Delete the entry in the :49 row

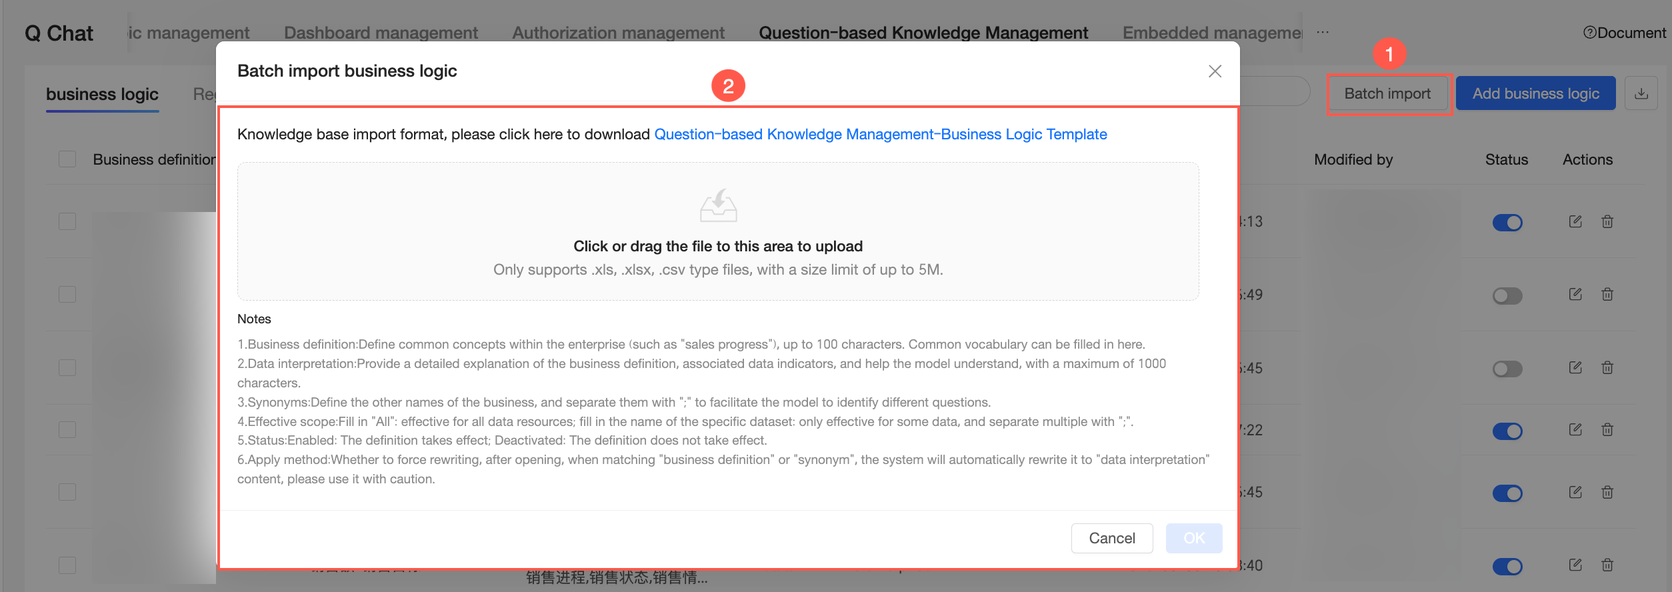(1607, 294)
